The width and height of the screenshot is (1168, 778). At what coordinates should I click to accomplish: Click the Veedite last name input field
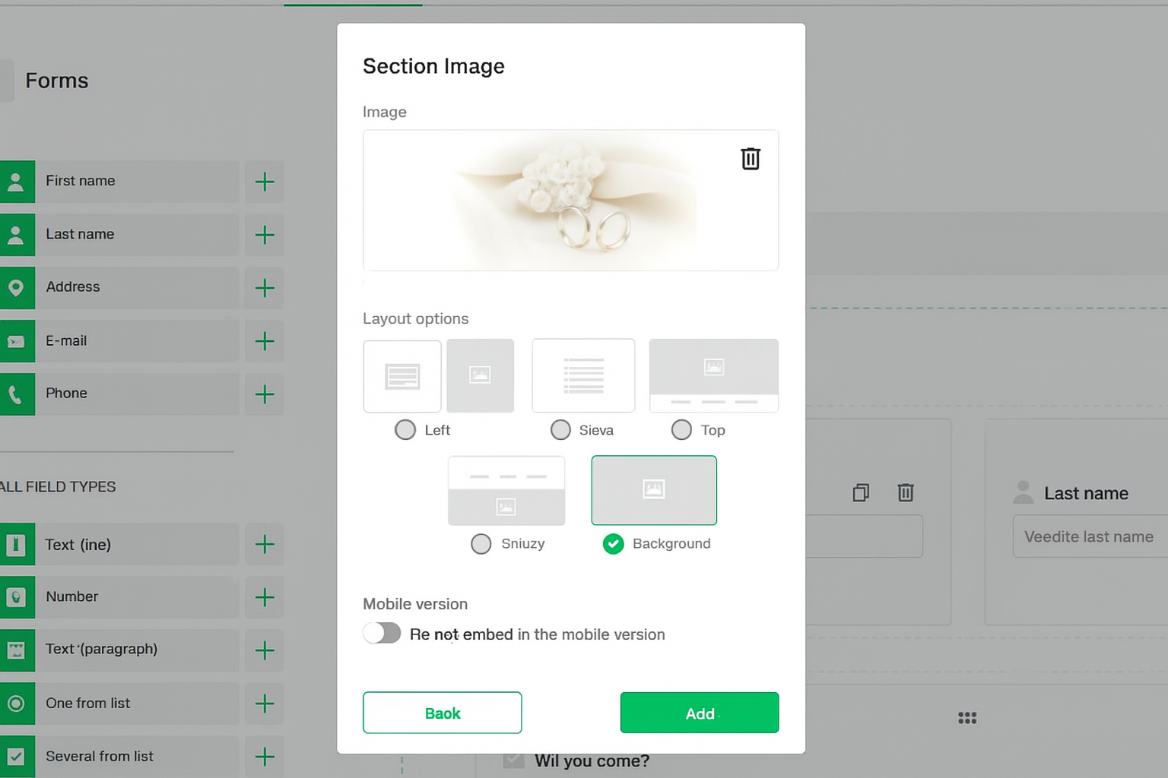(1090, 536)
